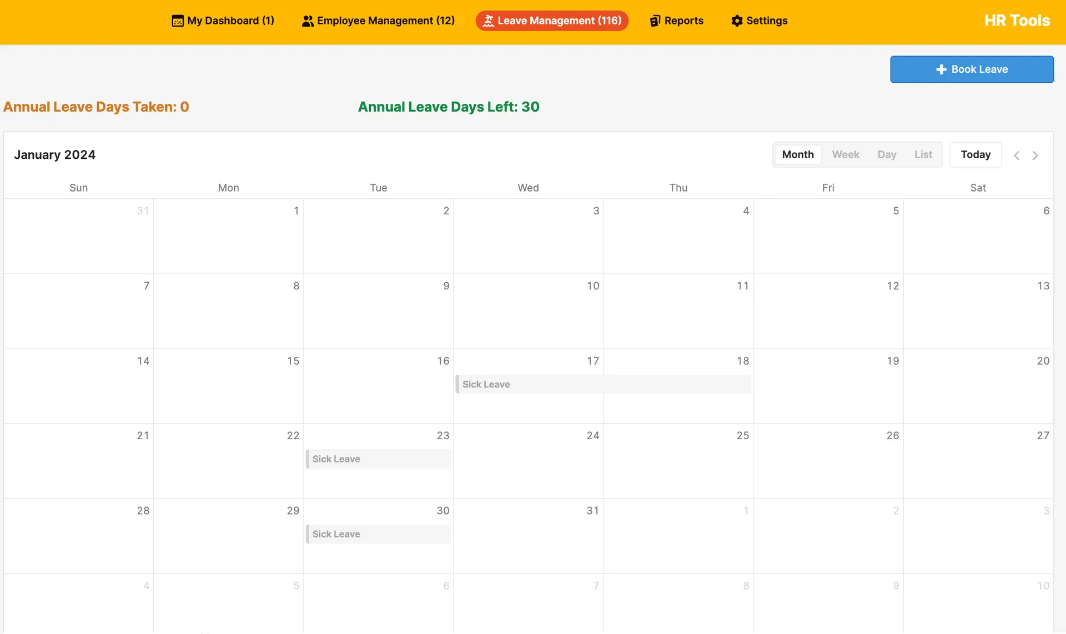Switch calendar to List view

click(x=923, y=155)
